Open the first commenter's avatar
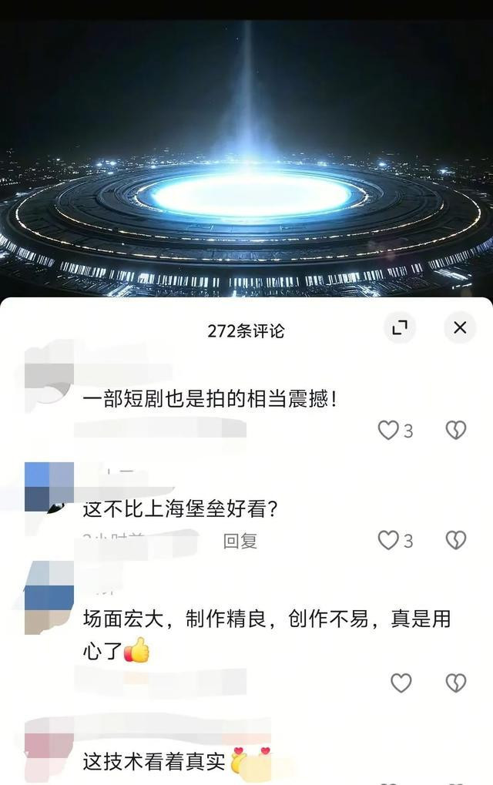This screenshot has width=493, height=785. pos(49,373)
